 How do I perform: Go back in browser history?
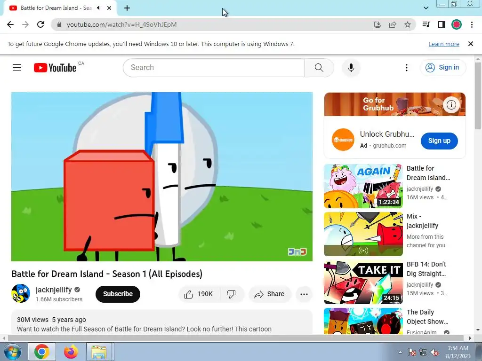[10, 24]
